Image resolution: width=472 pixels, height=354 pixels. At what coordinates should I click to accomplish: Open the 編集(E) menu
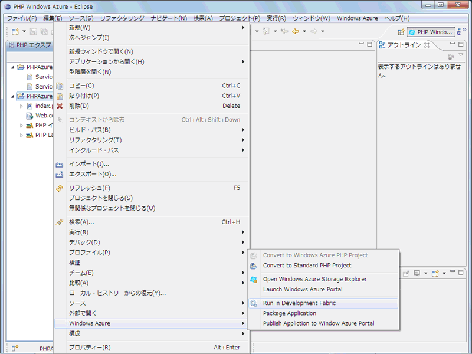(x=53, y=18)
